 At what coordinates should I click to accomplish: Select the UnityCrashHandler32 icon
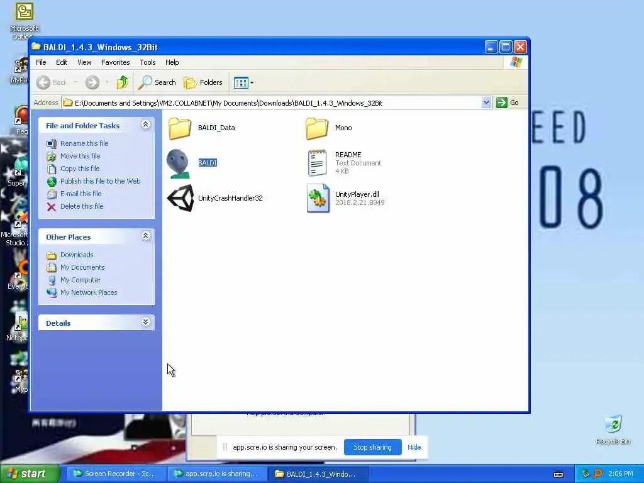click(180, 198)
